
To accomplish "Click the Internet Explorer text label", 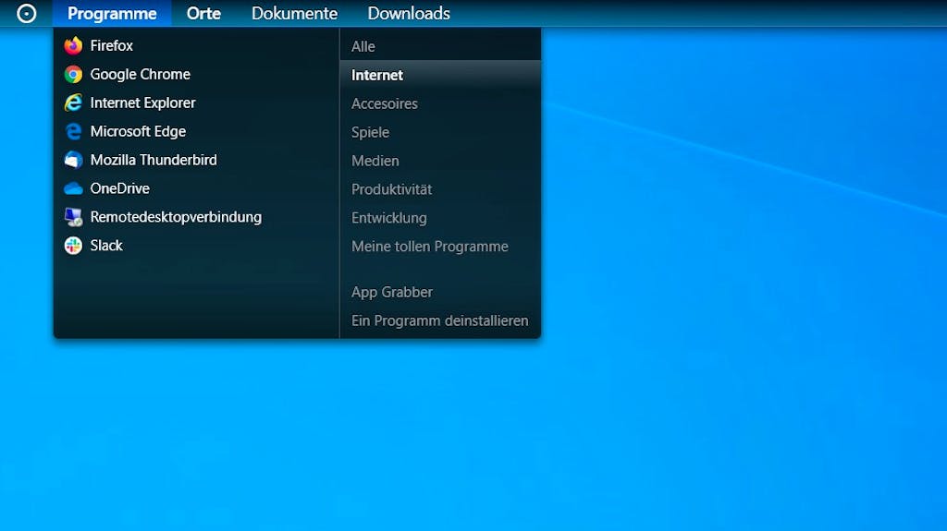I will [x=142, y=103].
